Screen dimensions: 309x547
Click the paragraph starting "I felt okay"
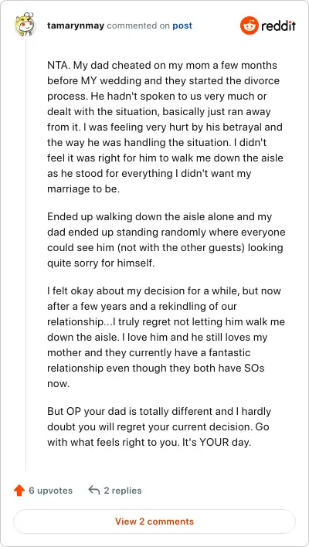click(166, 337)
